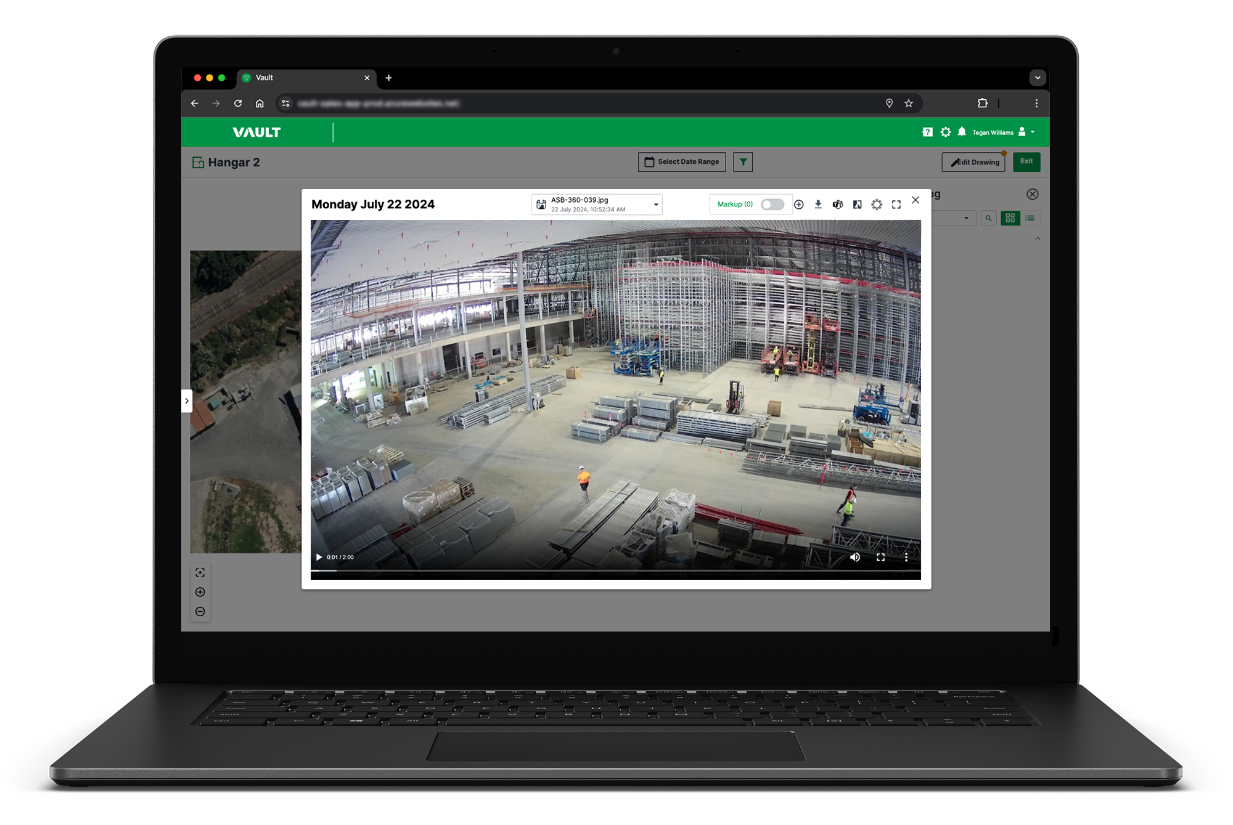
Task: Collapse the right panel section caret
Action: pyautogui.click(x=1038, y=239)
